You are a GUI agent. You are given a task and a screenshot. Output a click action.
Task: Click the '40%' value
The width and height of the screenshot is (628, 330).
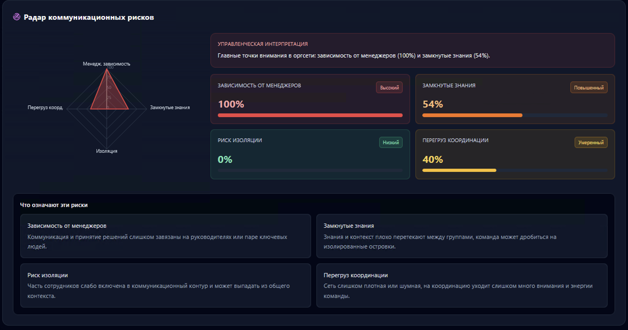pos(433,159)
